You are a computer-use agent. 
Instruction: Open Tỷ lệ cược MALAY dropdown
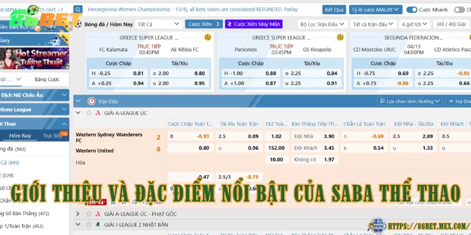click(376, 9)
